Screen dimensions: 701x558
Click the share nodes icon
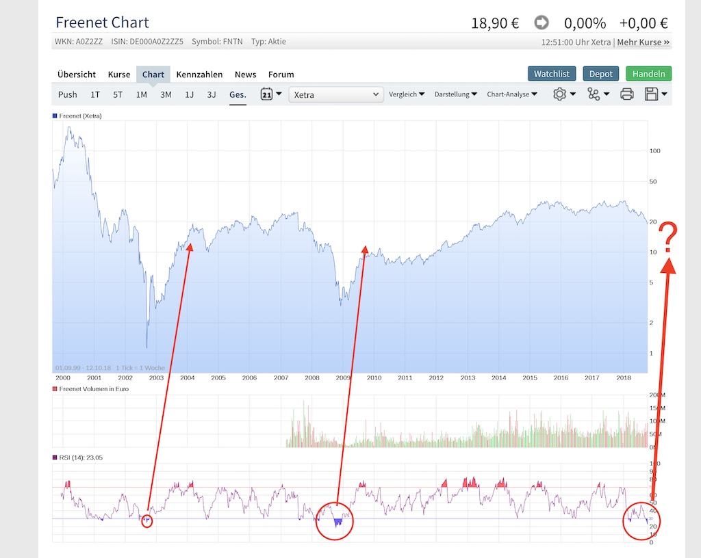click(594, 94)
